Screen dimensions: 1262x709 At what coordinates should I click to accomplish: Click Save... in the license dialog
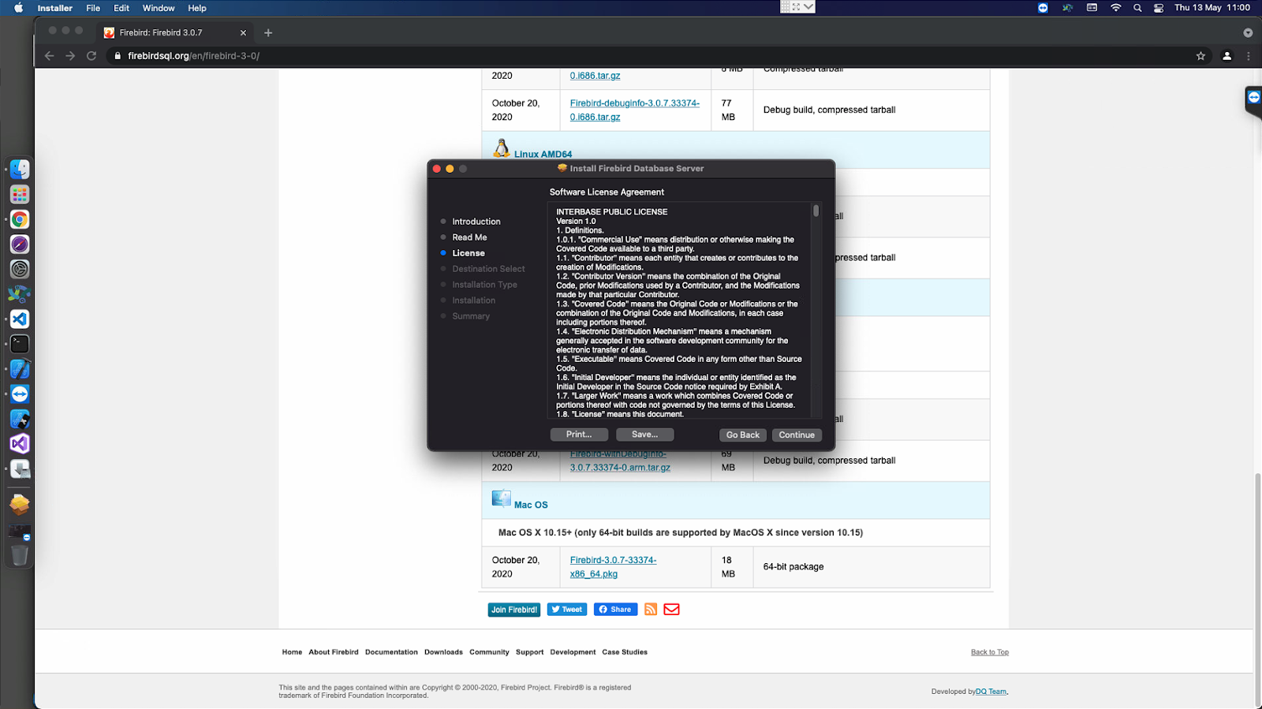point(644,435)
